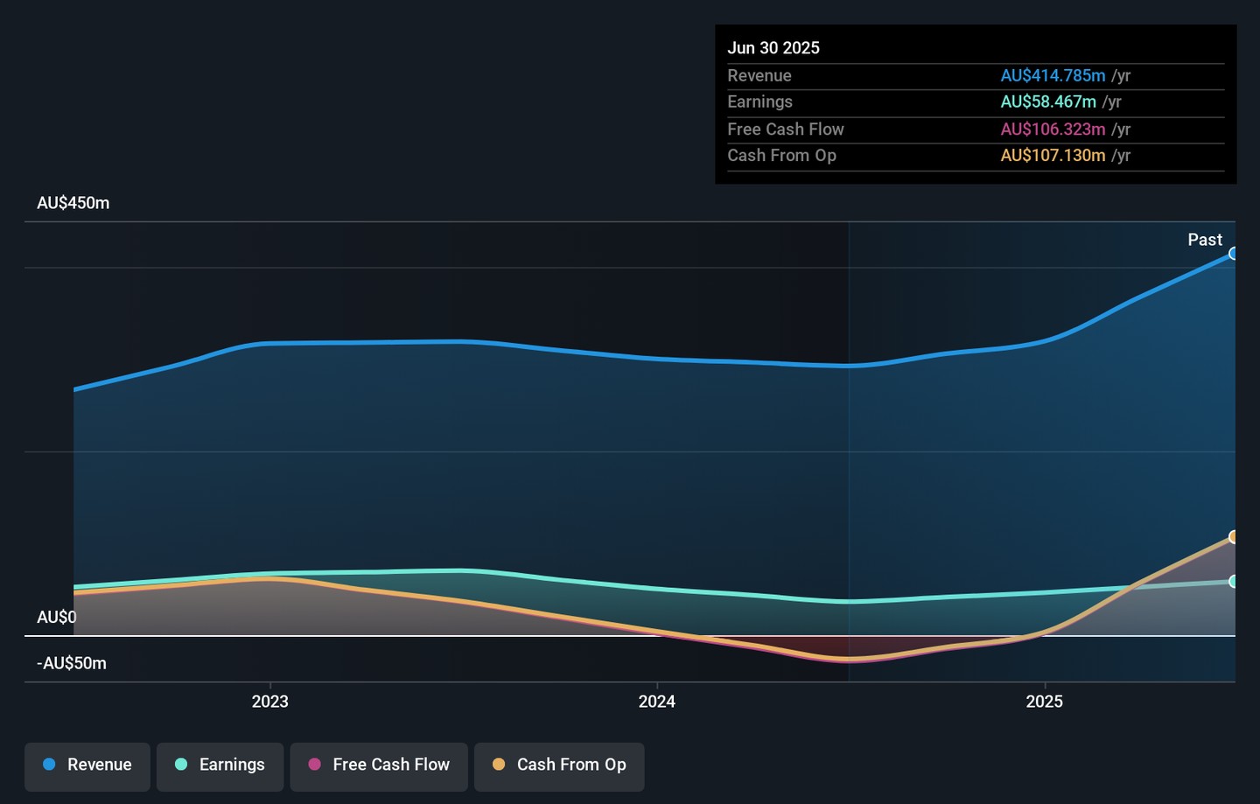Click the AU$450m y-axis label
Viewport: 1260px width, 804px height.
[x=73, y=203]
